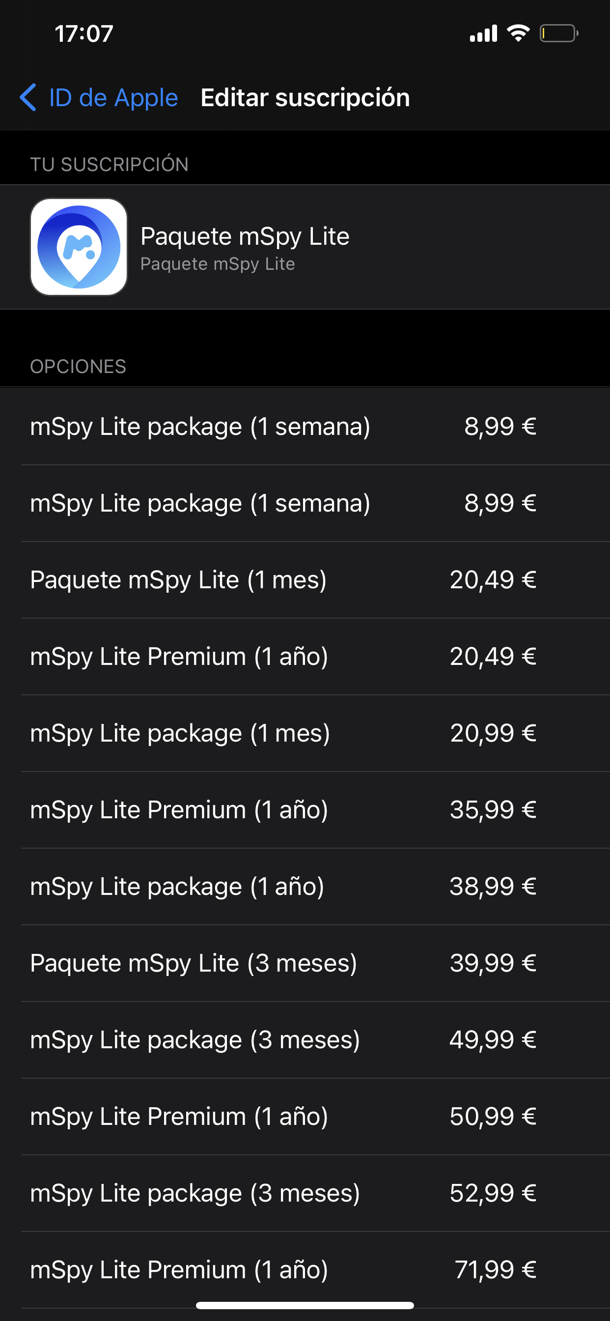
Task: Tap the cellular signal bars icon
Action: coord(483,33)
